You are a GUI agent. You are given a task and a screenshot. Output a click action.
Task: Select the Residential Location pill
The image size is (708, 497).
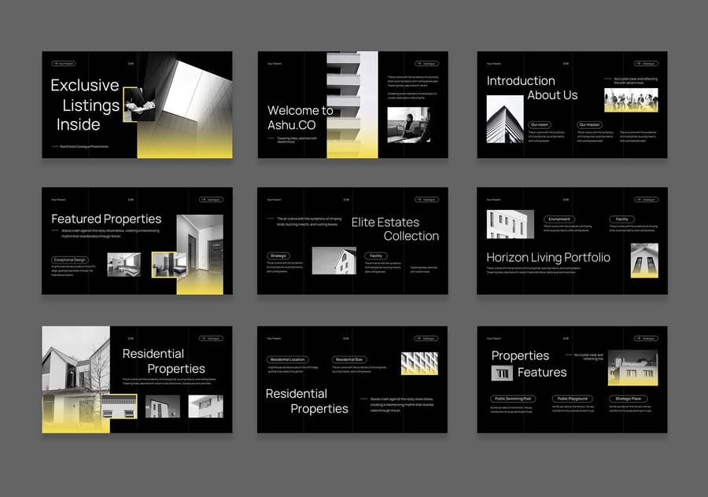287,359
